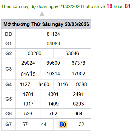Select G4 number 9490
The width and height of the screenshot is (132, 132).
coord(44,84)
